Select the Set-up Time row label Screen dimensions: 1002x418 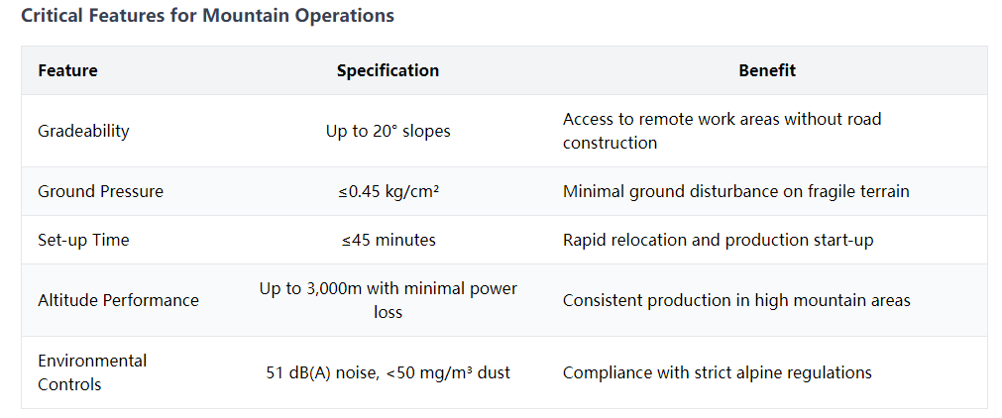coord(83,240)
